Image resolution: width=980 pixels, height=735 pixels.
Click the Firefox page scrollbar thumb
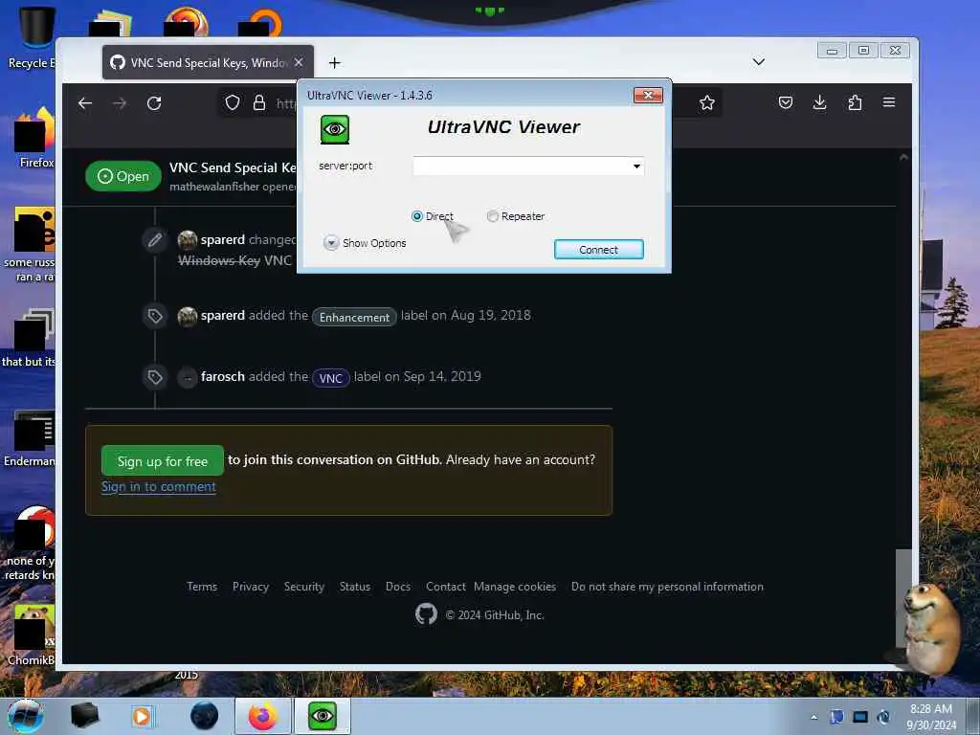click(x=902, y=597)
